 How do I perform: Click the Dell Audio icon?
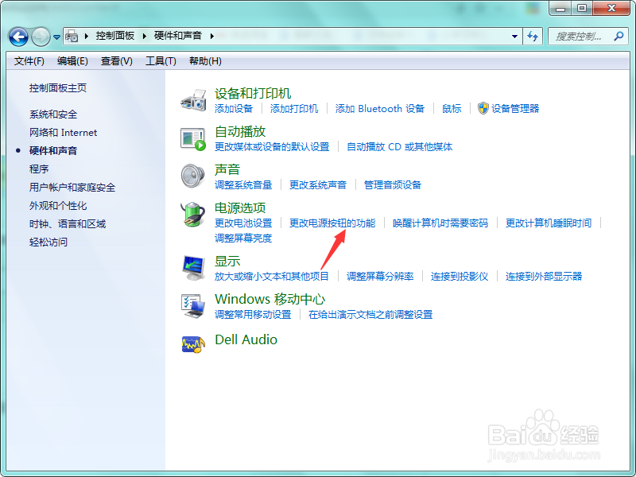click(x=193, y=344)
